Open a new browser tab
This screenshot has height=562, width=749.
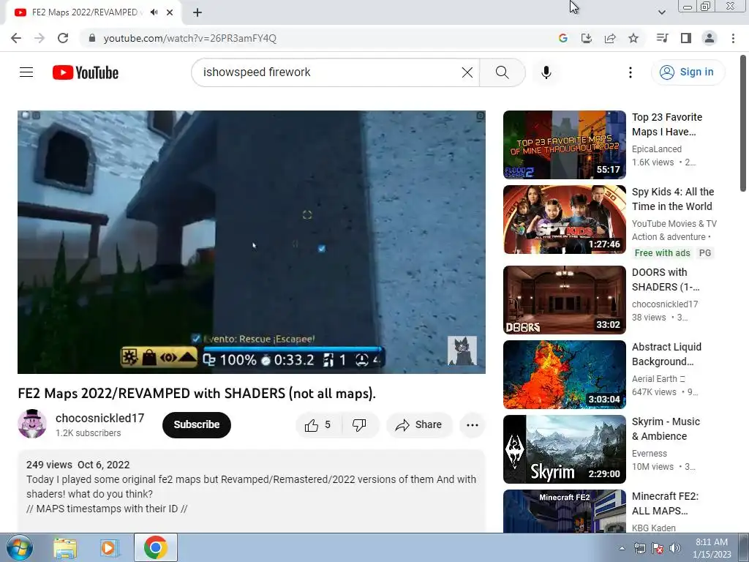(197, 12)
